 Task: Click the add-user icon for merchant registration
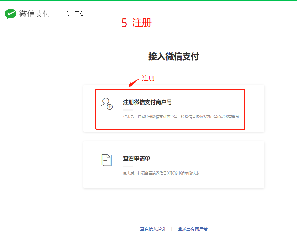click(x=106, y=103)
